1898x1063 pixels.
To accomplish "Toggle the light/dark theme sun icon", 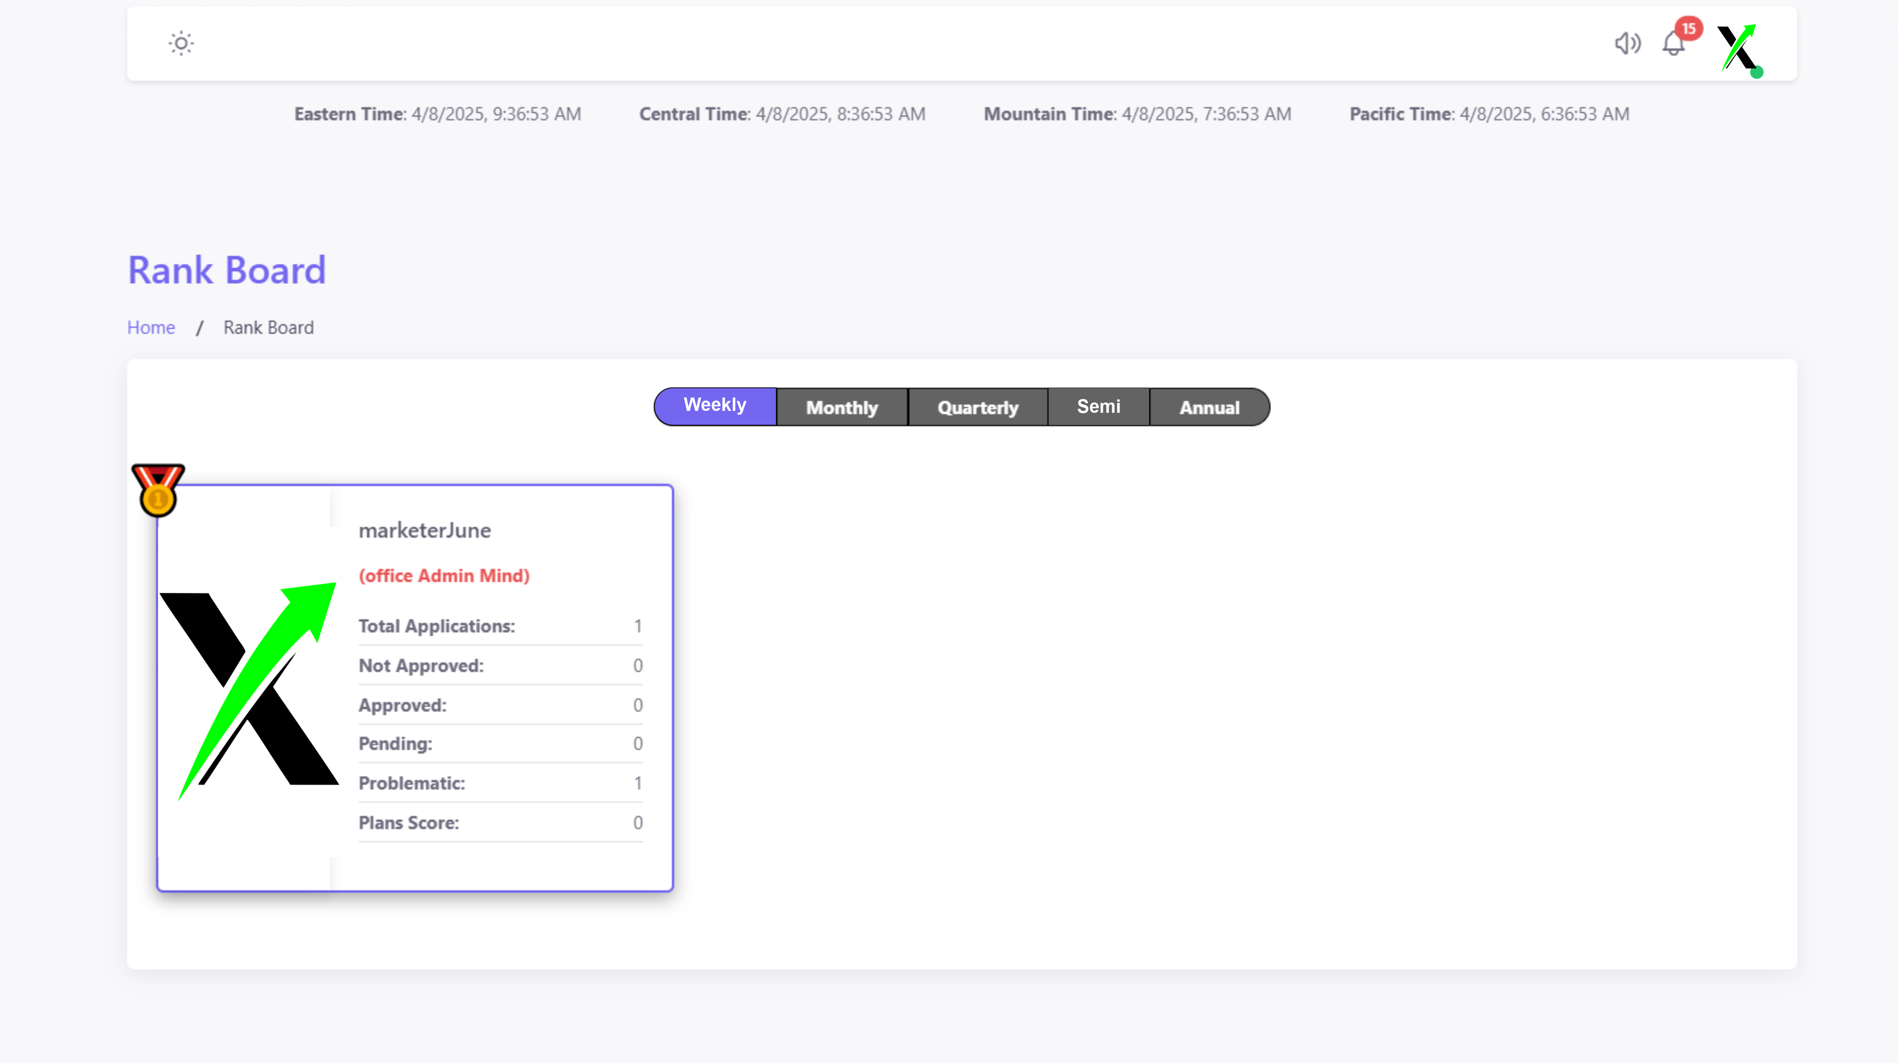I will coord(180,43).
